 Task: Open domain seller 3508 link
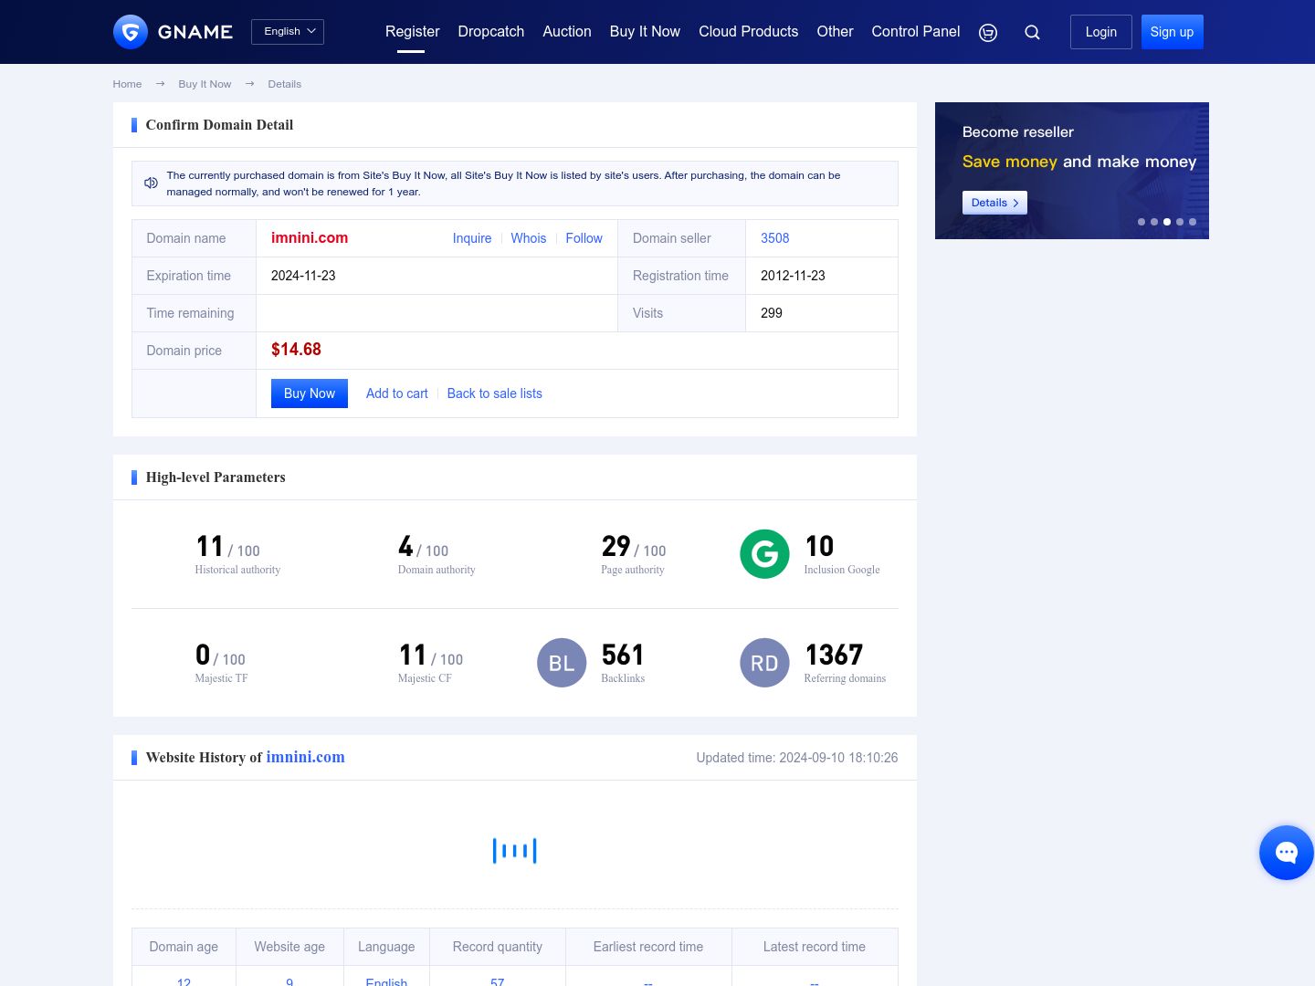[775, 238]
